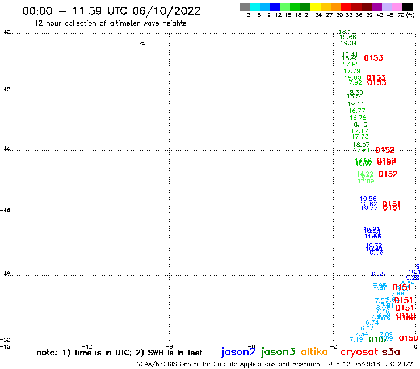
Task: Click the 17.17 wave height value
Action: [360, 131]
